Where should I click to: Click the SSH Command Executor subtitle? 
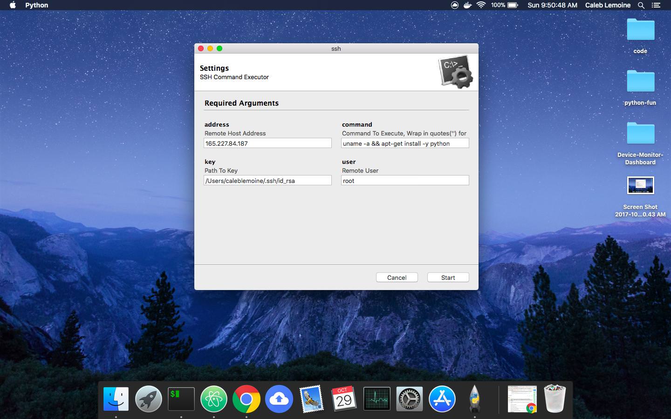pos(234,77)
